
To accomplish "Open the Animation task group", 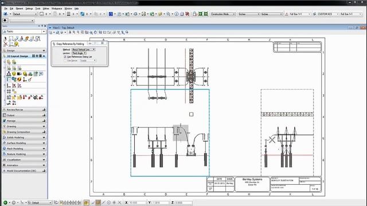I will (x=24, y=165).
